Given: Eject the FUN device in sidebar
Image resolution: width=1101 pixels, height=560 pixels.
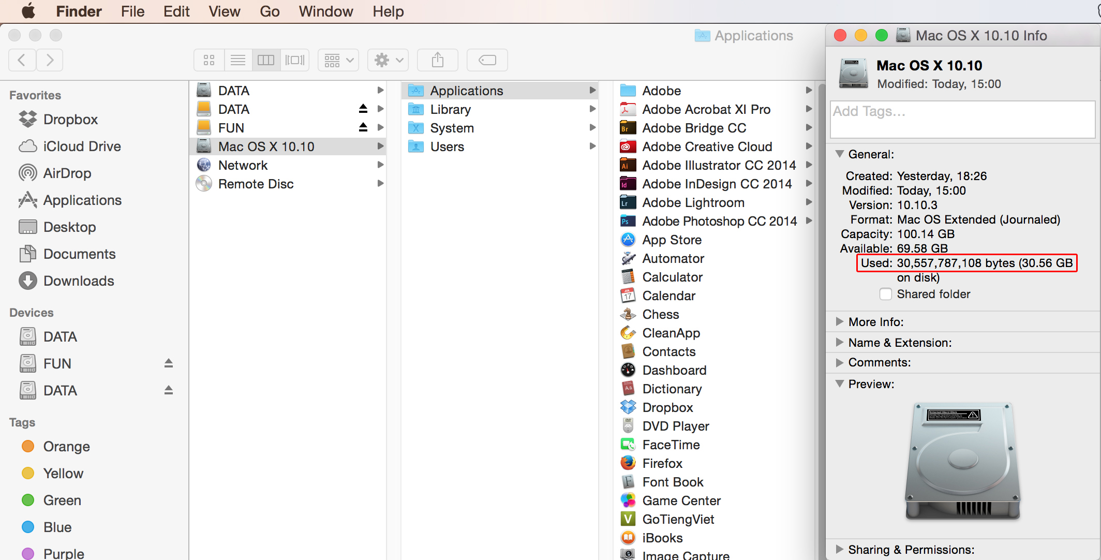Looking at the screenshot, I should click(169, 363).
